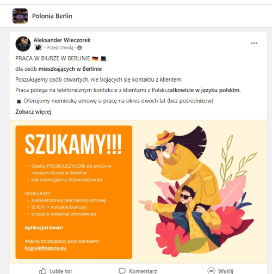The image size is (272, 274).
Task: Expand post with Zobacz więcej
Action: tap(33, 112)
